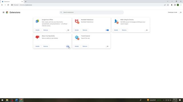The width and height of the screenshot is (183, 102).
Task: Open Details for Google Docs Offline
Action: (x=37, y=30)
